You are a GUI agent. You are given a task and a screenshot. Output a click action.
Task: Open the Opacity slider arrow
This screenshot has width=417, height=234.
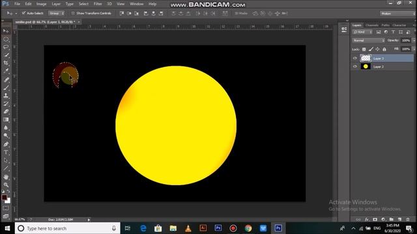(x=414, y=40)
